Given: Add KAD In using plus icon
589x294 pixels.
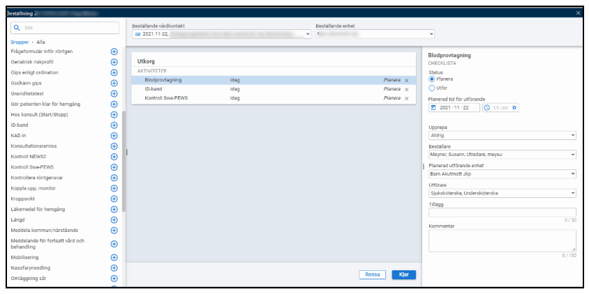Looking at the screenshot, I should [x=114, y=135].
